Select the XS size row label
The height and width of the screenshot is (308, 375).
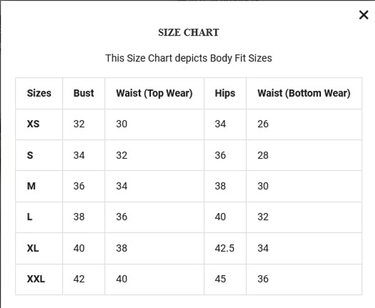tap(33, 124)
